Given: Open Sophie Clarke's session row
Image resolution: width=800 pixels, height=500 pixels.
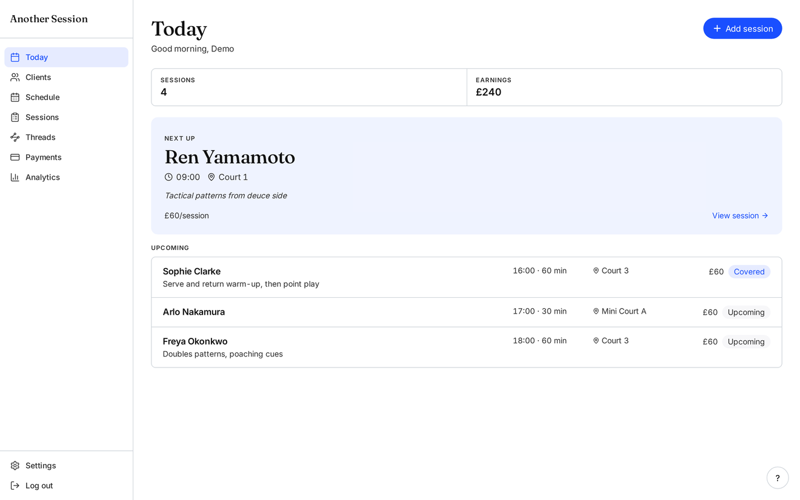Looking at the screenshot, I should [x=467, y=277].
